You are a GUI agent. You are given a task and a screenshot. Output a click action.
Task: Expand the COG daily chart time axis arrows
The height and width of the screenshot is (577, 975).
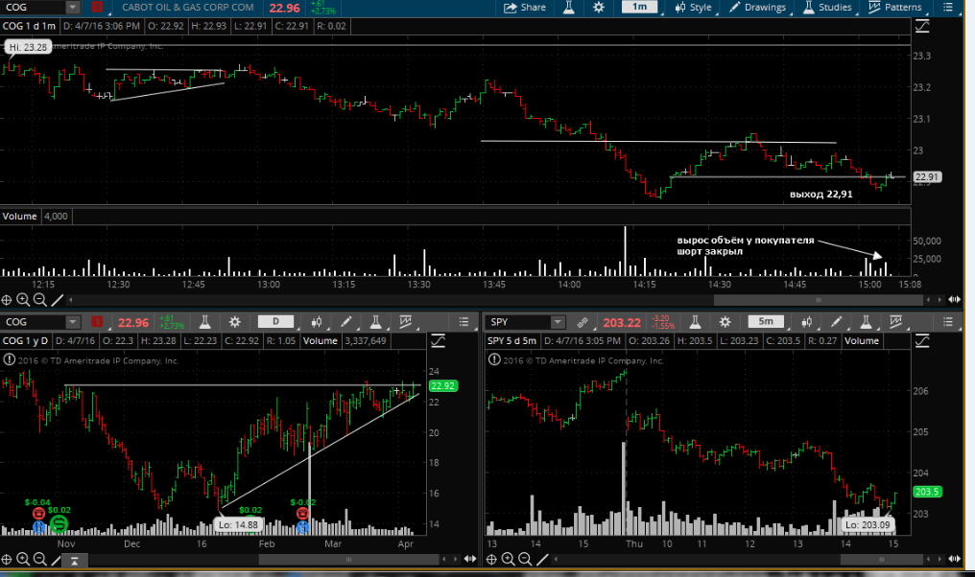[470, 559]
